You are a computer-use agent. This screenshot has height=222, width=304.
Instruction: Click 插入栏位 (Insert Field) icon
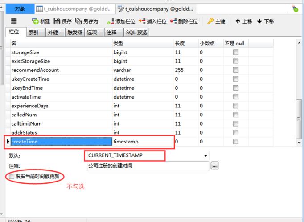click(x=142, y=21)
